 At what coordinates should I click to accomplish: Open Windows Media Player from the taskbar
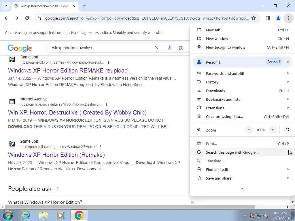pyautogui.click(x=61, y=215)
